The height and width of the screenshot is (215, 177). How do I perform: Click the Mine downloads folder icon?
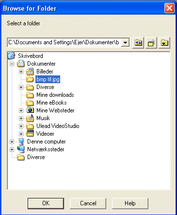pyautogui.click(x=30, y=95)
